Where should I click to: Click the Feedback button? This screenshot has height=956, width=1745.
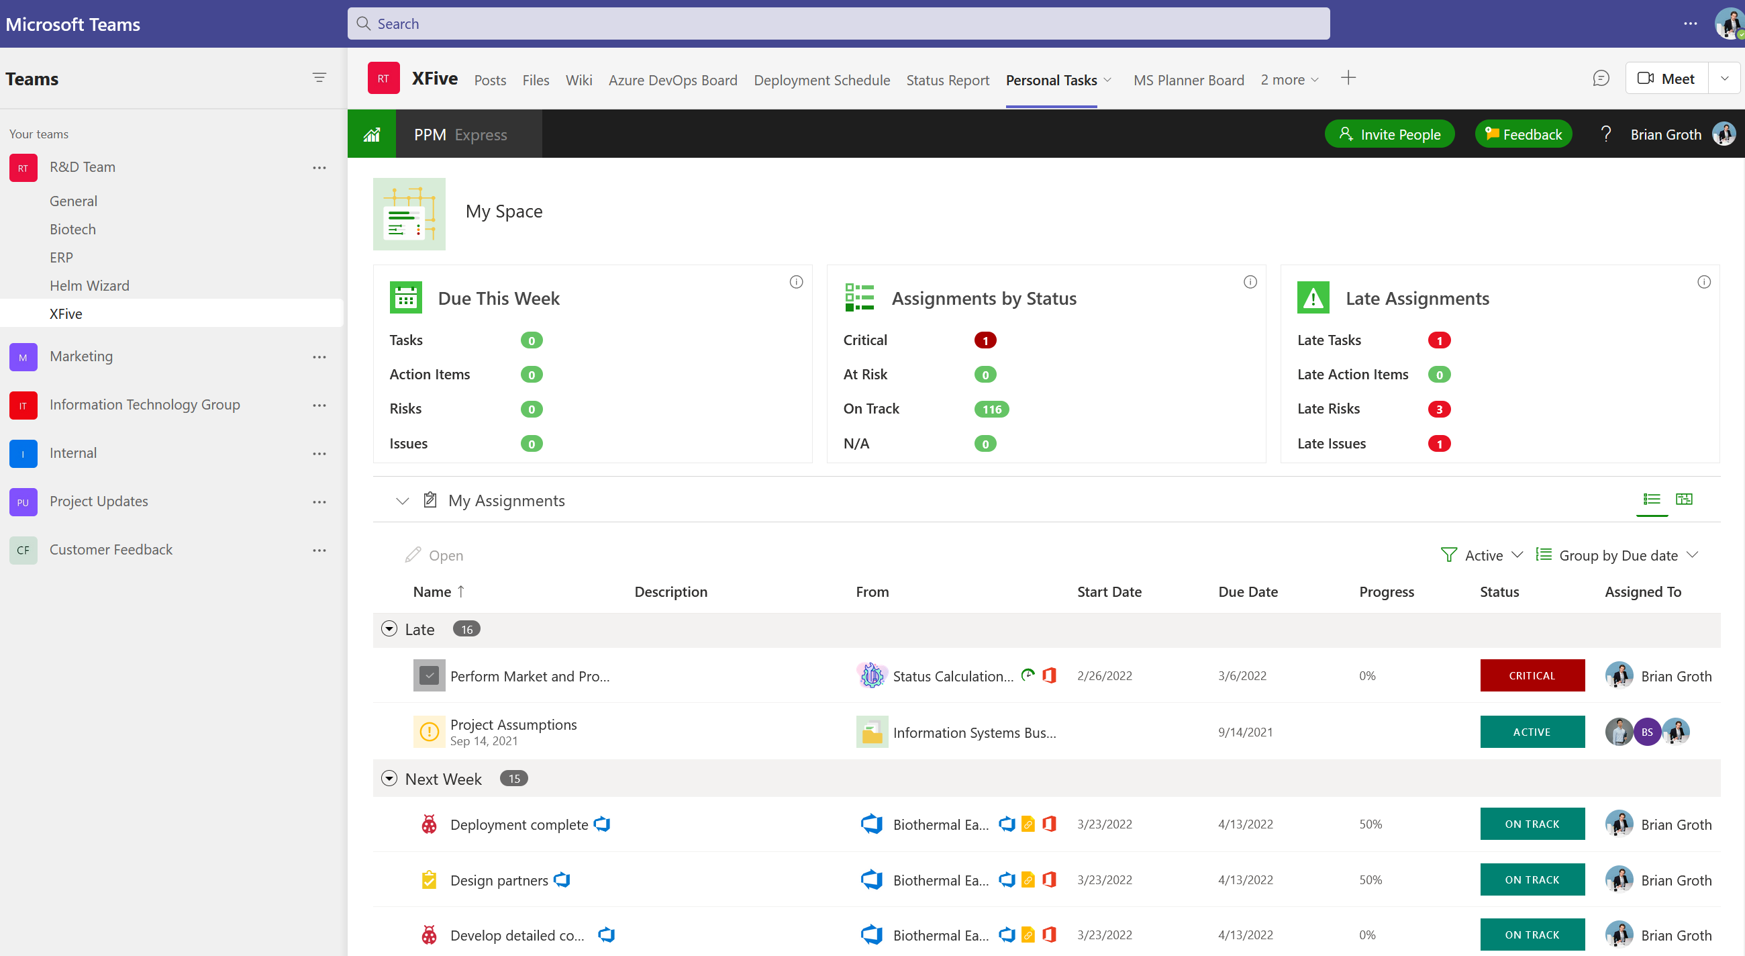[1523, 134]
